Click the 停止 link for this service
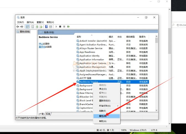The width and height of the screenshot is (186, 134). click(x=41, y=44)
